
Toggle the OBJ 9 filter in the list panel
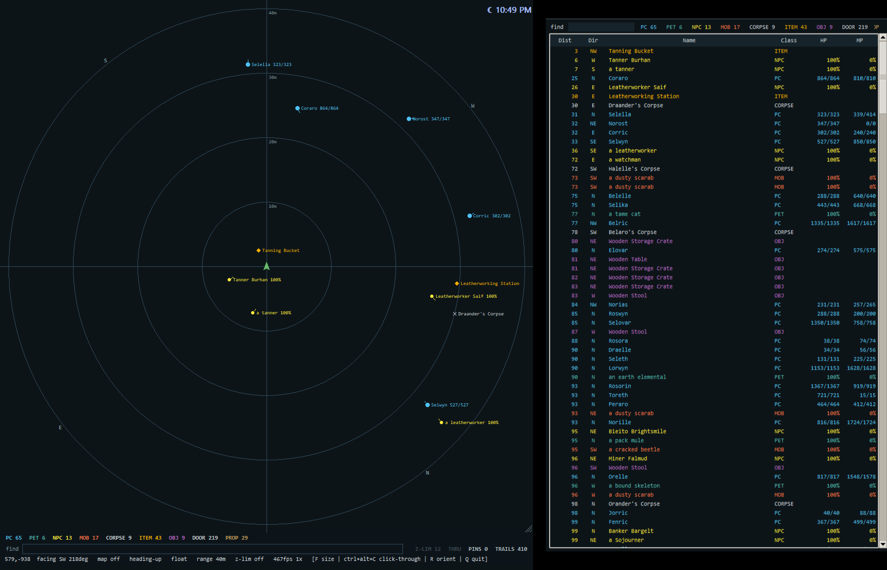824,27
